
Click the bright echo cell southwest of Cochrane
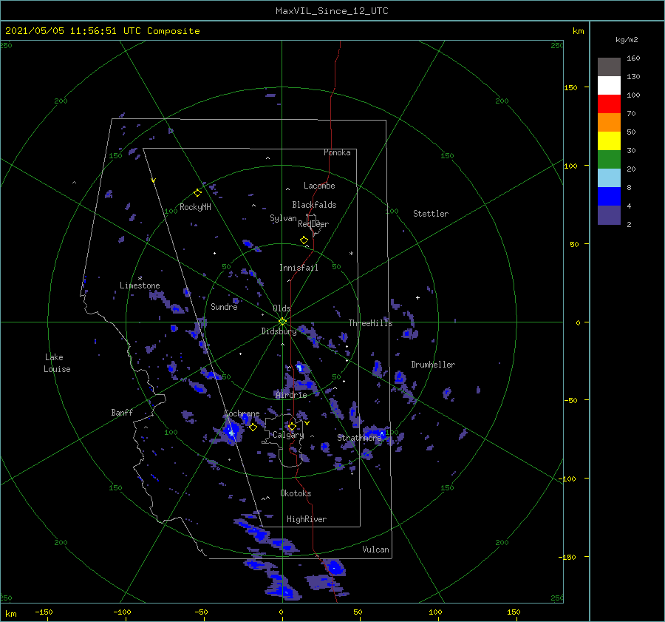tap(231, 432)
